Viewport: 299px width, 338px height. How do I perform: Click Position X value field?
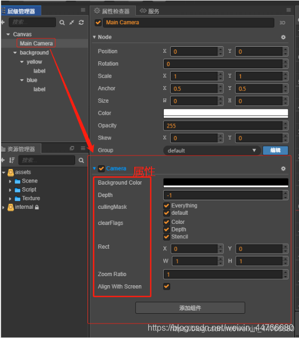coord(194,52)
